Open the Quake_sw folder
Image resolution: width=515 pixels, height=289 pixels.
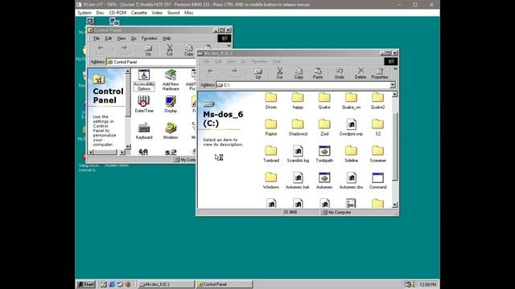point(351,100)
